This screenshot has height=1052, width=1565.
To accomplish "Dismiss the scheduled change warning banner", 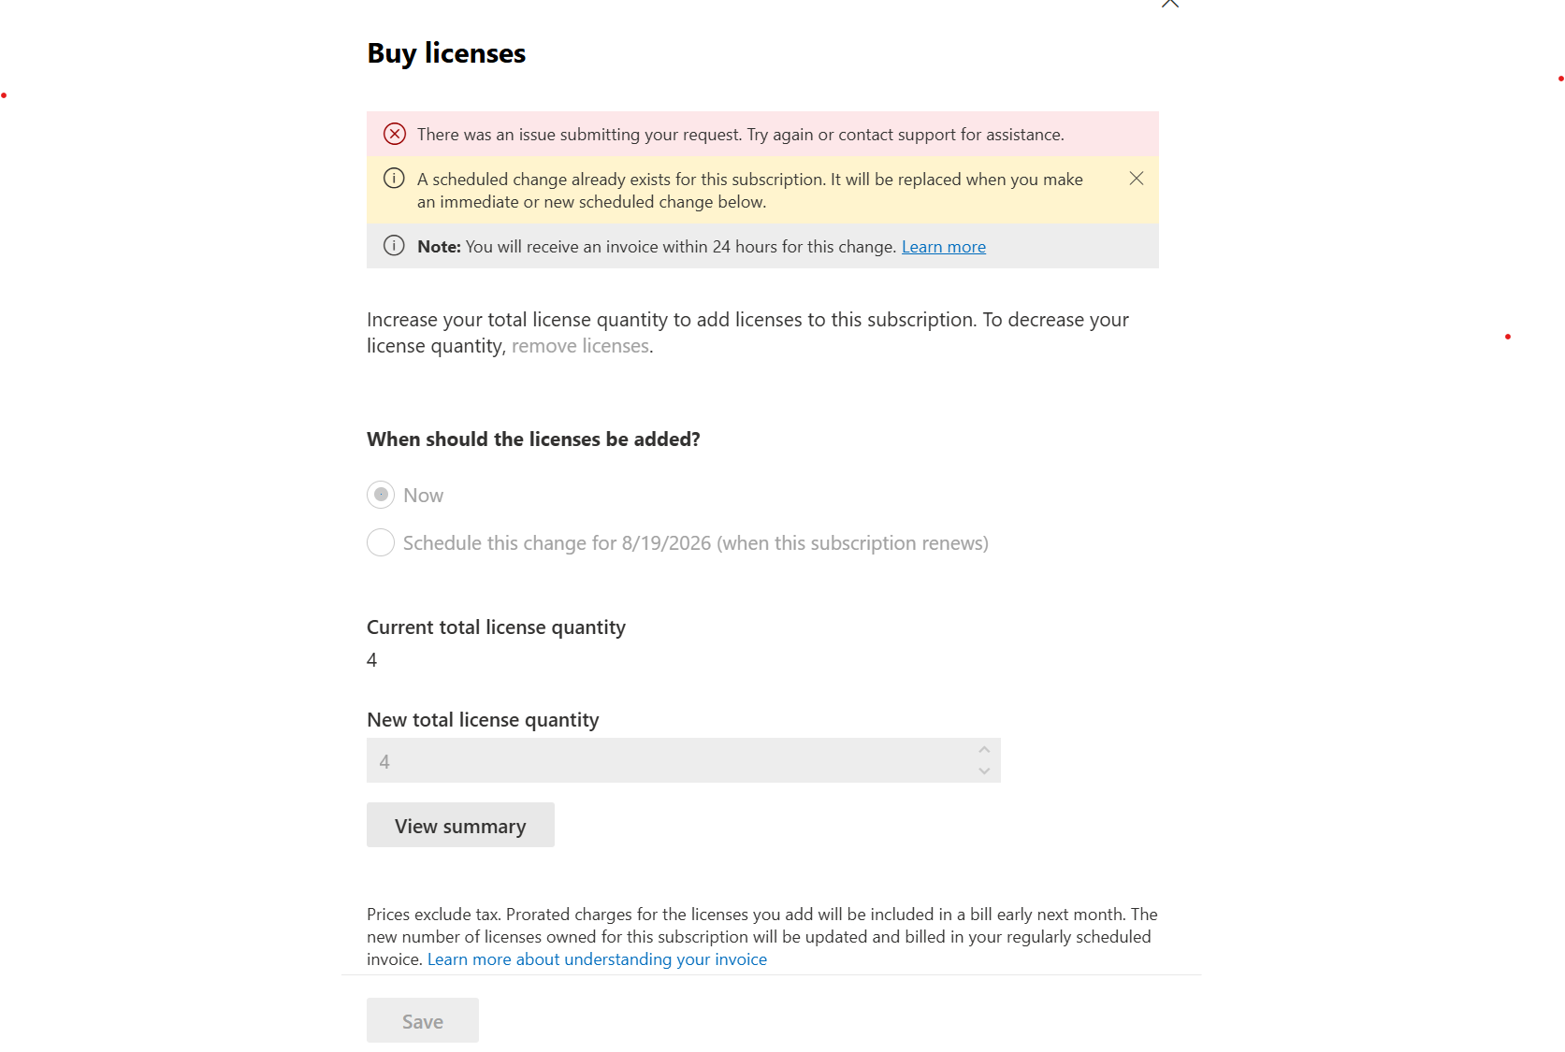I will 1136,179.
